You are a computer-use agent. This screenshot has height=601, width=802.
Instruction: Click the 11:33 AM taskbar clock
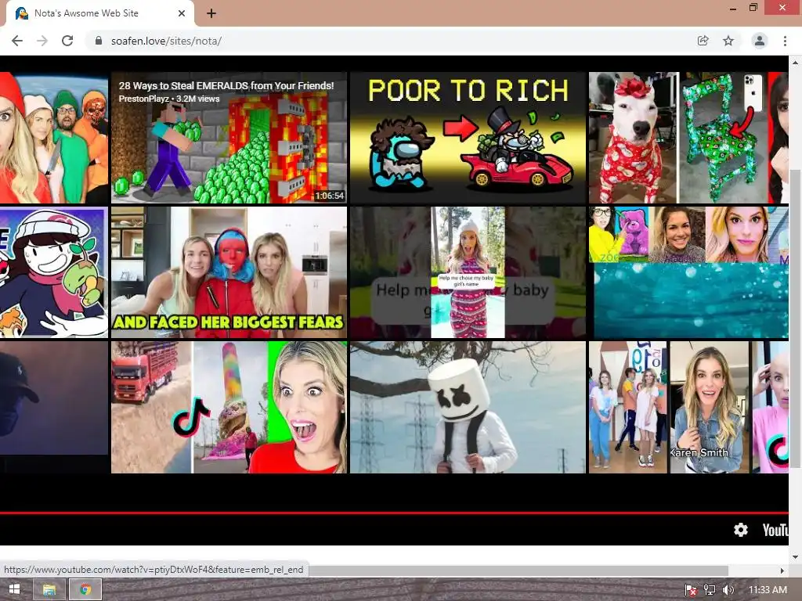tap(768, 590)
